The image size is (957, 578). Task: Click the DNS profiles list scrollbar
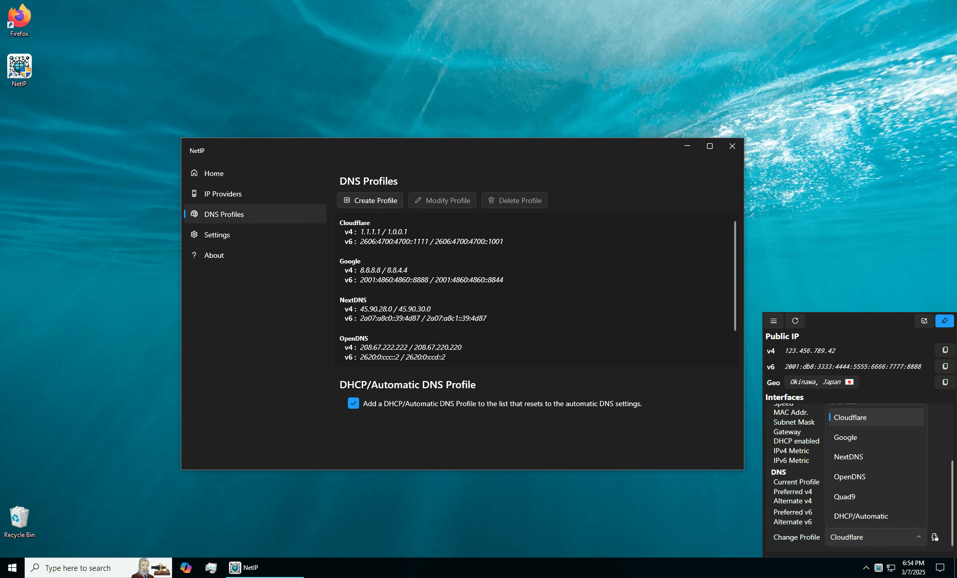click(x=735, y=276)
